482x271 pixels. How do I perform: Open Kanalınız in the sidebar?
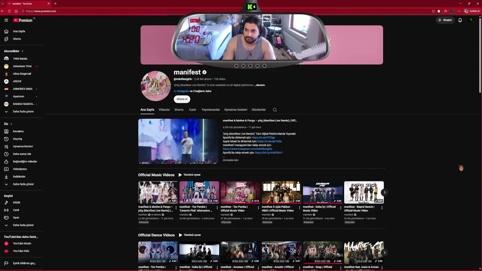tap(21, 131)
